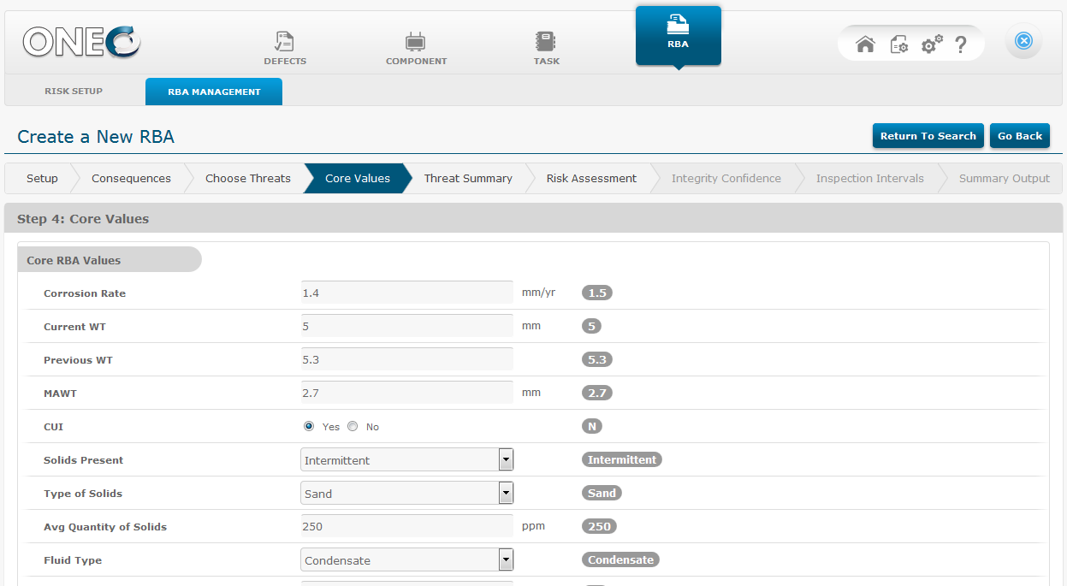Viewport: 1067px width, 586px height.
Task: Select Yes for CUI
Action: [309, 426]
